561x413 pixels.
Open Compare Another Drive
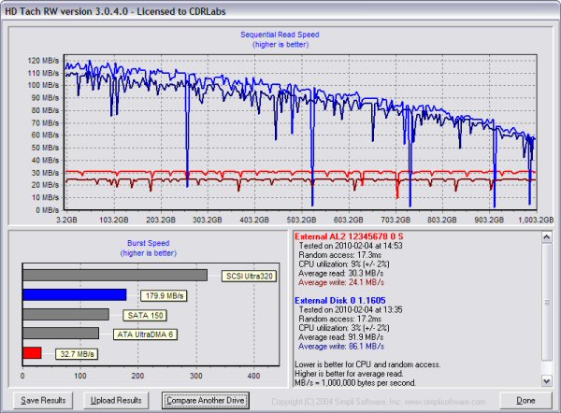pyautogui.click(x=206, y=400)
